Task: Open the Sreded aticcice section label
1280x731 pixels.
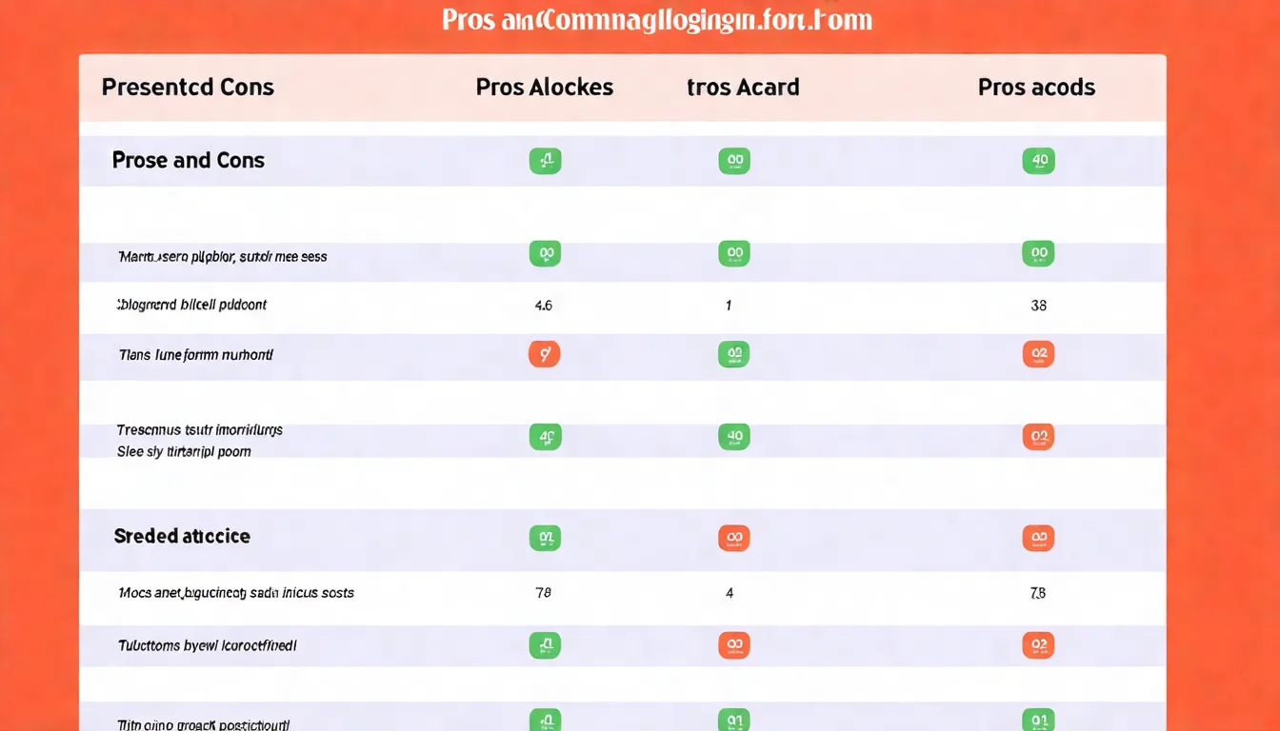Action: pos(182,536)
